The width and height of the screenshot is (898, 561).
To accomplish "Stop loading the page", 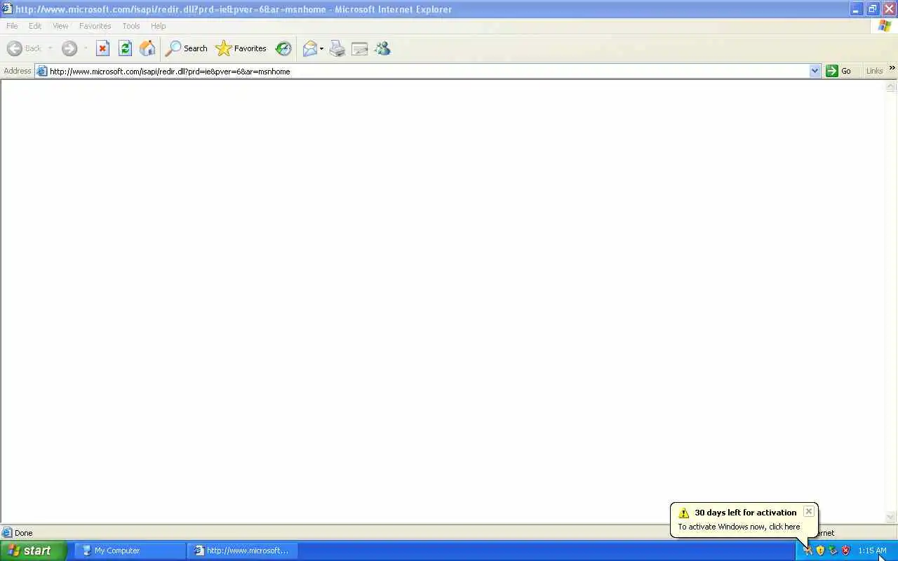I will [x=102, y=48].
